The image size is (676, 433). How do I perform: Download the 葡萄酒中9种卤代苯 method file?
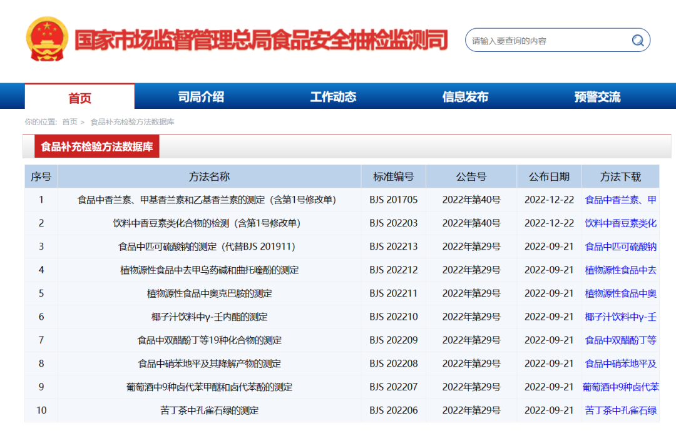[x=620, y=387]
